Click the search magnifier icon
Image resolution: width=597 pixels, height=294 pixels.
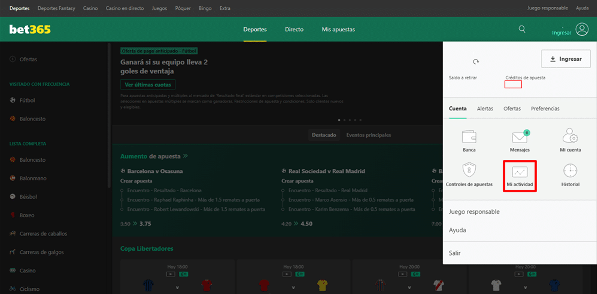522,29
